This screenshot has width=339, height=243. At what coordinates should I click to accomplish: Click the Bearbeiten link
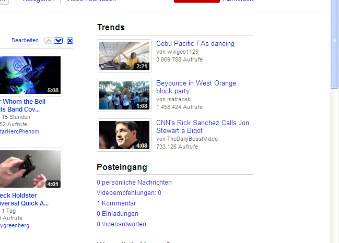(25, 40)
